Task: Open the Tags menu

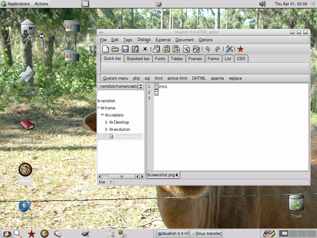Action: (x=128, y=40)
